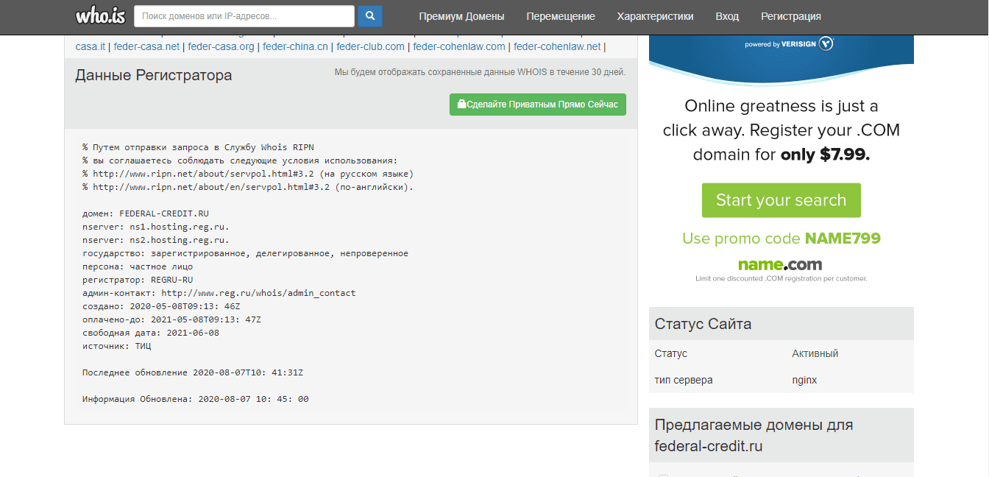
Task: Click the Вход login link
Action: point(727,16)
